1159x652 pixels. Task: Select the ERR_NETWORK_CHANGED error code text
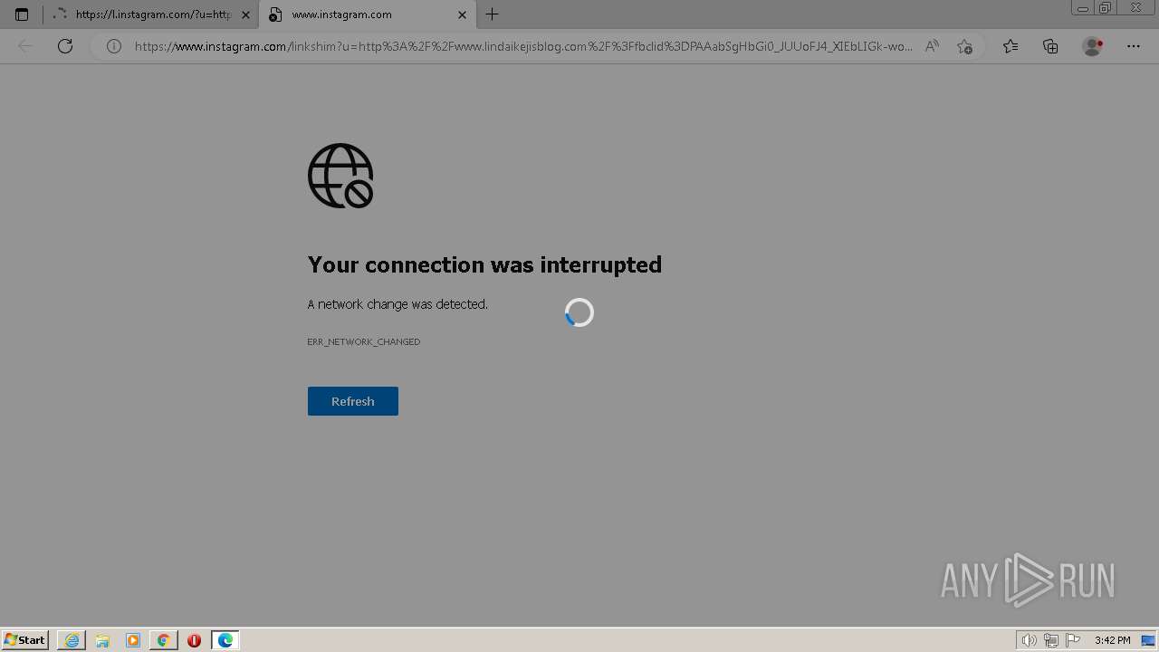coord(364,341)
